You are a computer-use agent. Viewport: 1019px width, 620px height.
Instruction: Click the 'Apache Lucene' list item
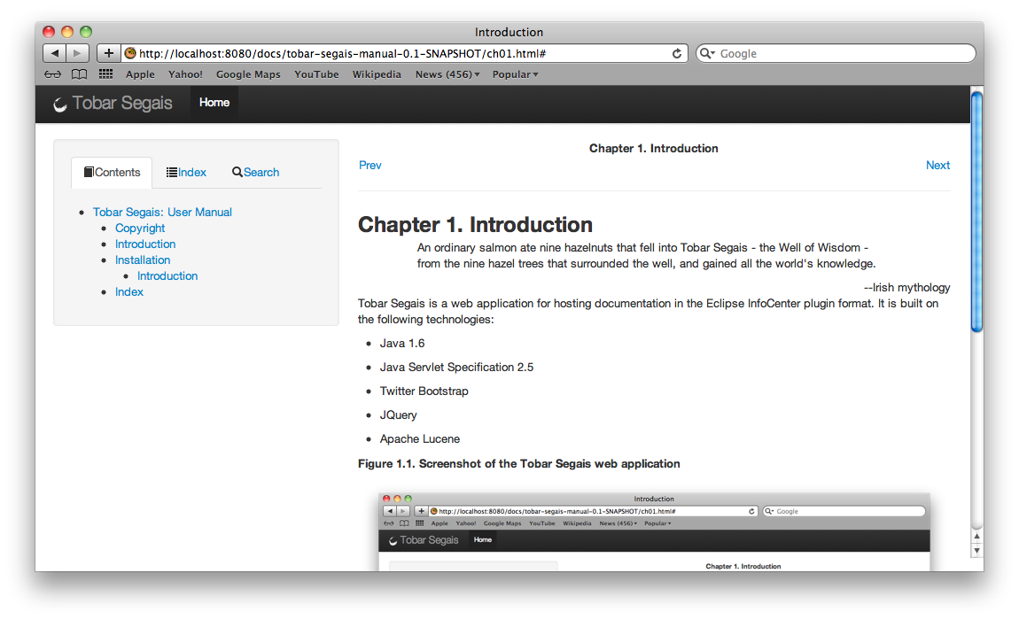(x=420, y=438)
